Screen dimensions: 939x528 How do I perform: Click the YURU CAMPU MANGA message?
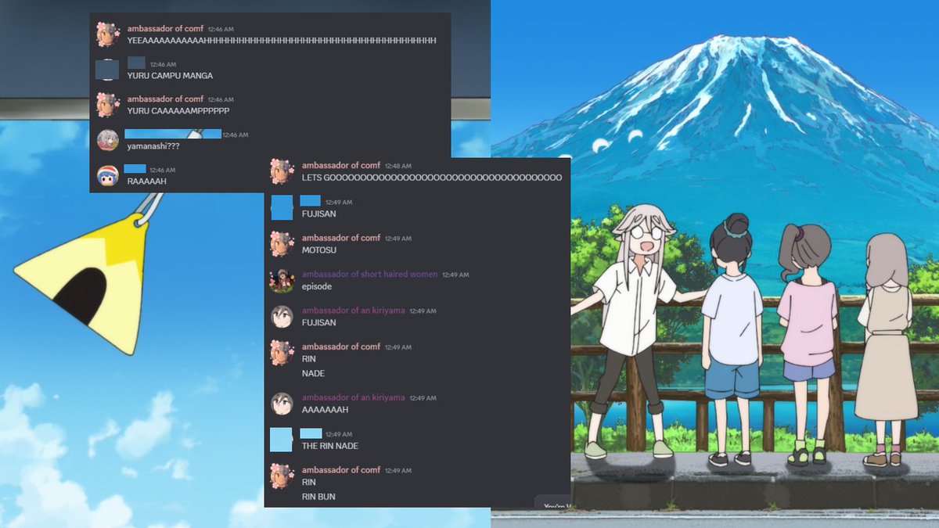coord(170,76)
